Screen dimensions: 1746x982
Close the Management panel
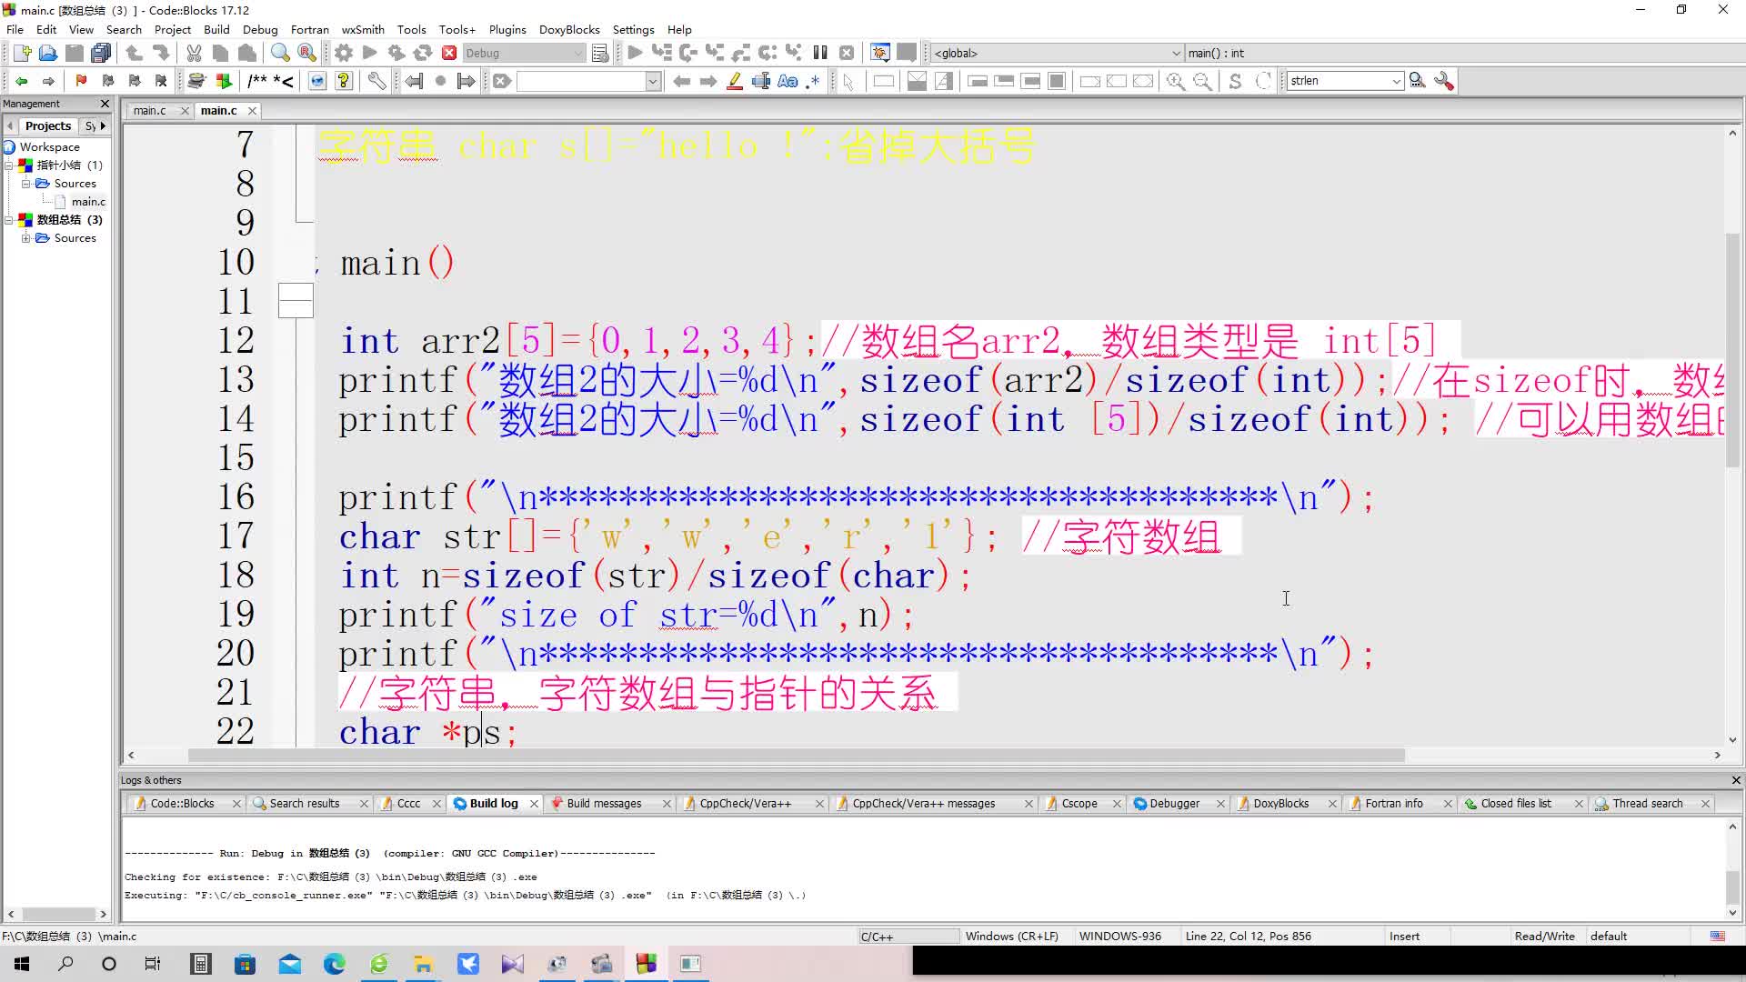pos(105,104)
